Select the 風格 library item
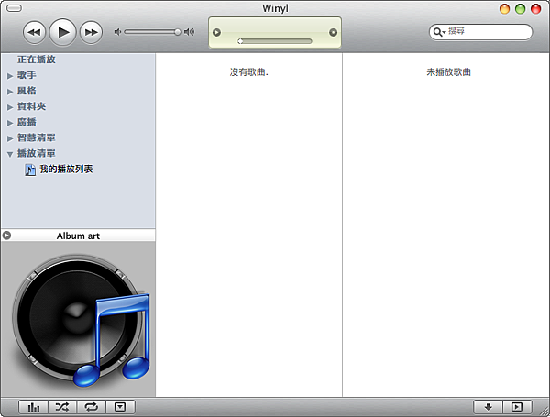 pos(27,91)
